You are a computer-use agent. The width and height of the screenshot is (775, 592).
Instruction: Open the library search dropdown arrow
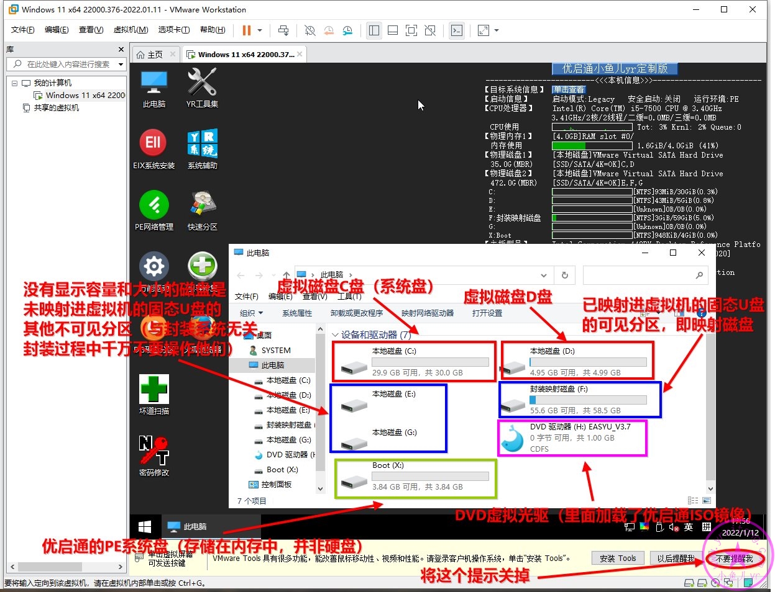coord(121,64)
